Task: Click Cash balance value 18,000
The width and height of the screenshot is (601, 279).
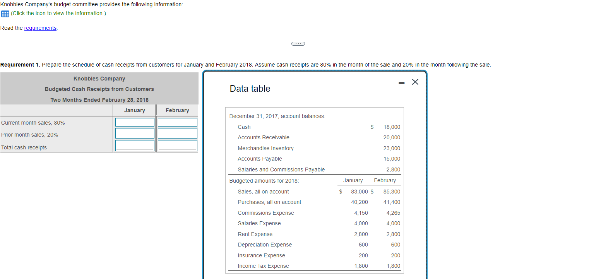Action: point(392,127)
